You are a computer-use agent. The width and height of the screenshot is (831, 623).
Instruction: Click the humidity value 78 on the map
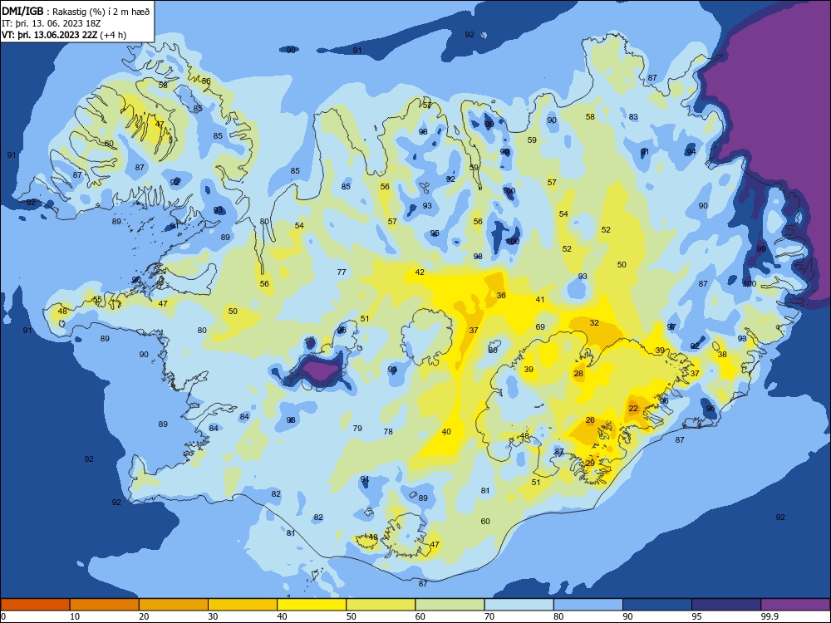[x=388, y=432]
